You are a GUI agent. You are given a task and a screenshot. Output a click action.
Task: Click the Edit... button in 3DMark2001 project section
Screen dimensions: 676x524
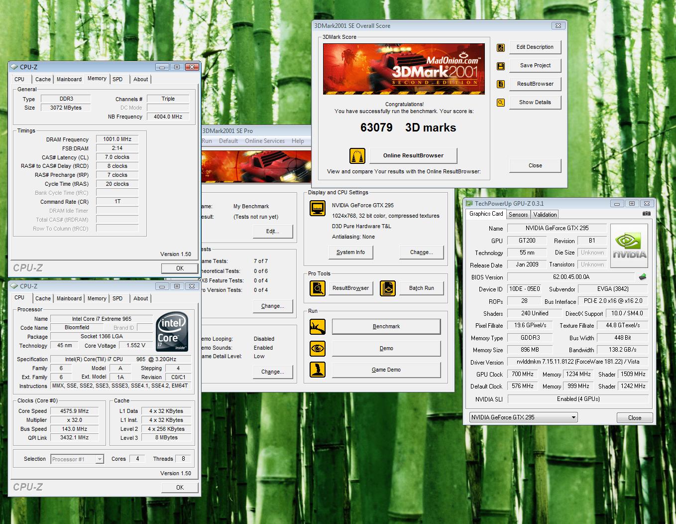[x=272, y=232]
